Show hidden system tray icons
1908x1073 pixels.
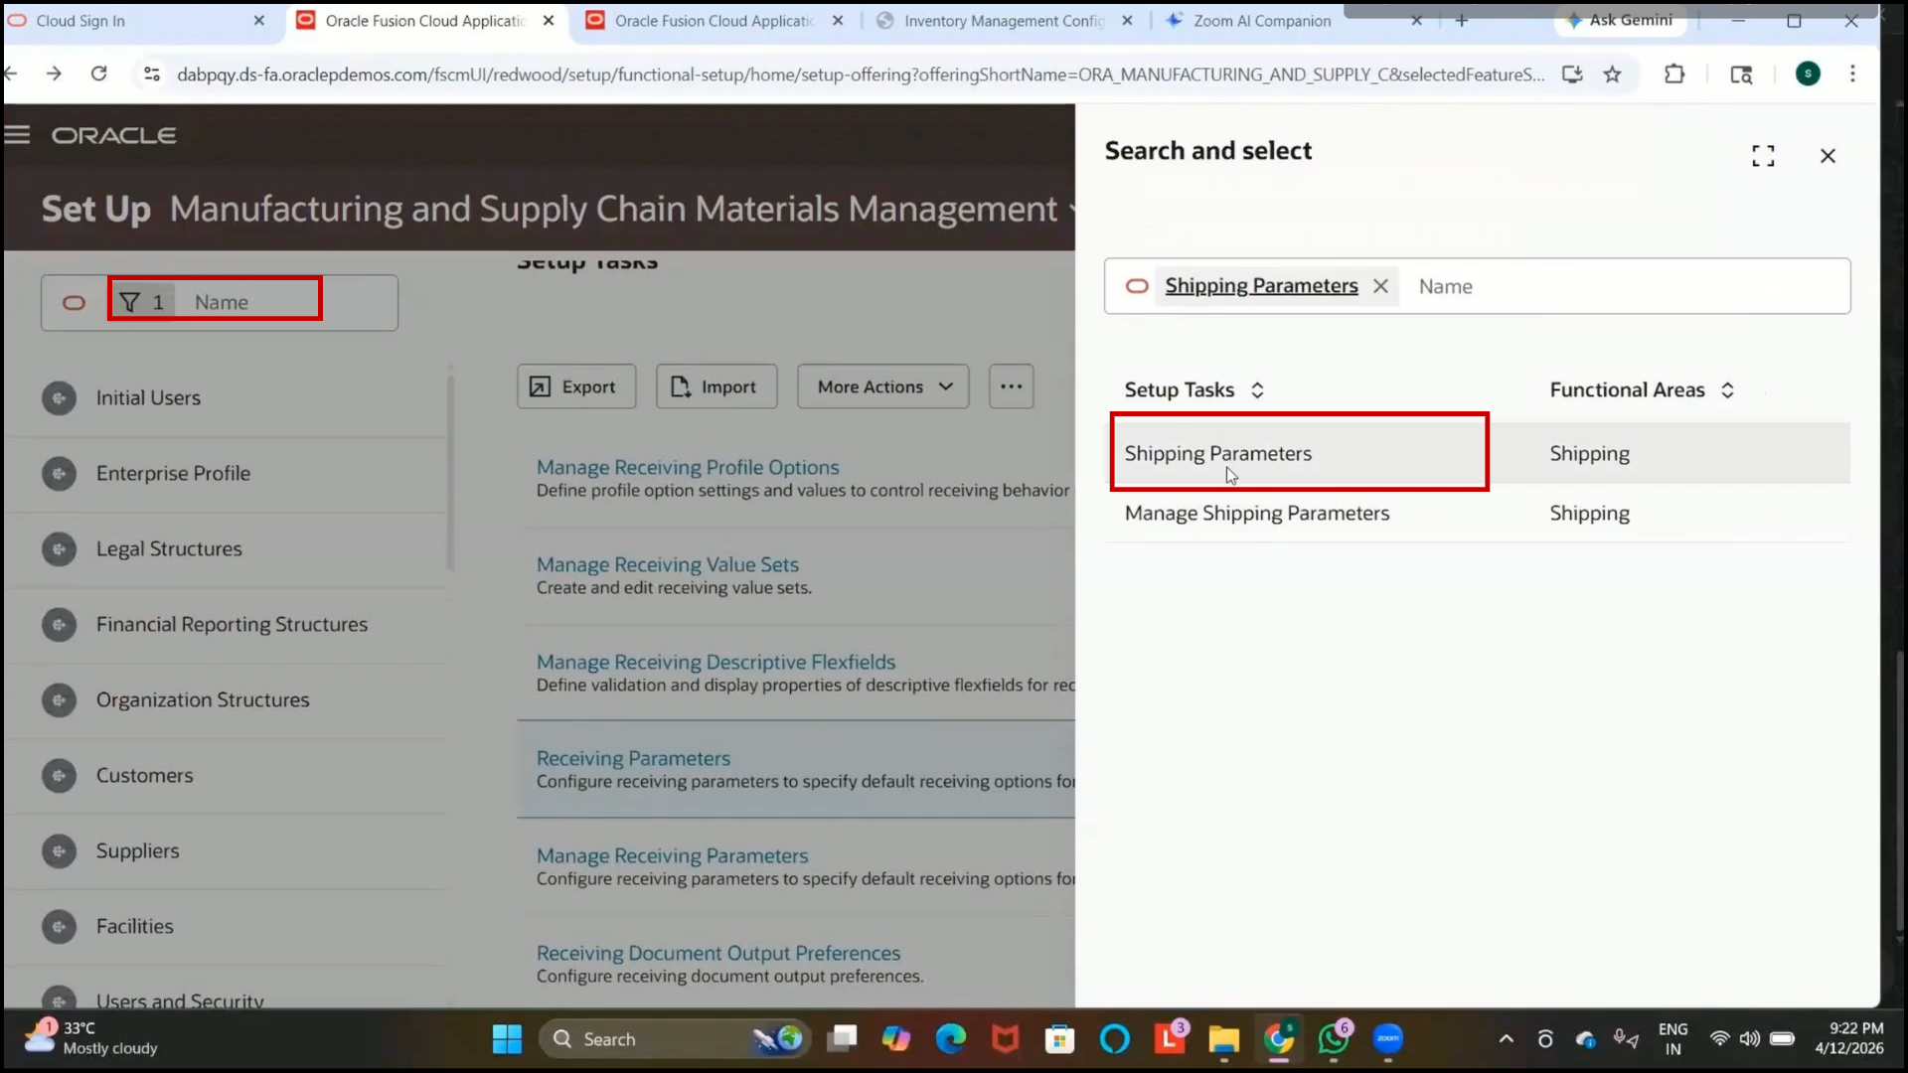(1507, 1039)
